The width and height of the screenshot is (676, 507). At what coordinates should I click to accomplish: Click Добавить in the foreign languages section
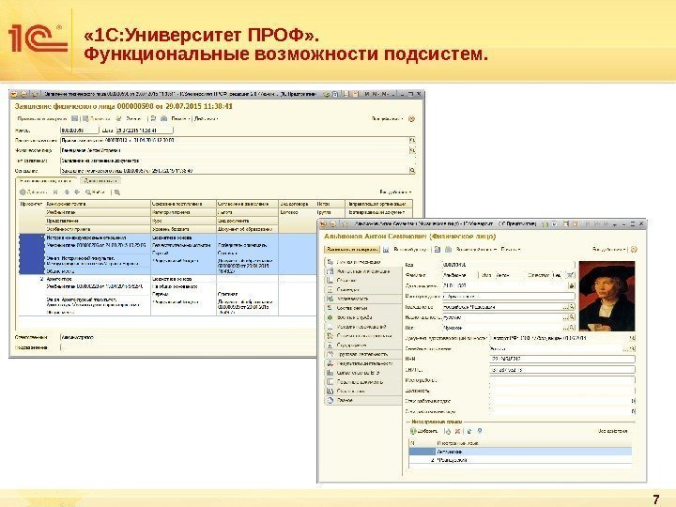(423, 431)
